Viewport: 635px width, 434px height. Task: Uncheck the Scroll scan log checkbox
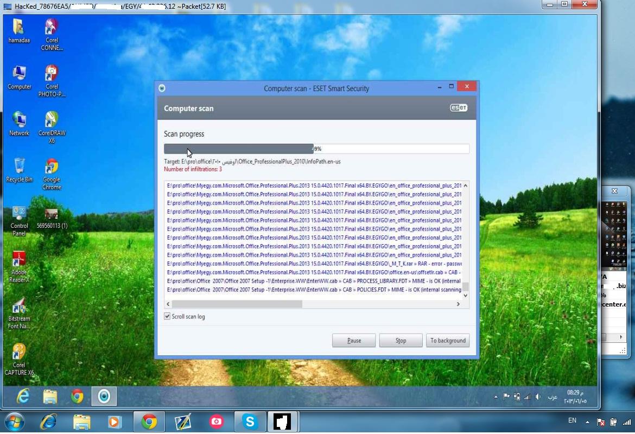pos(167,316)
